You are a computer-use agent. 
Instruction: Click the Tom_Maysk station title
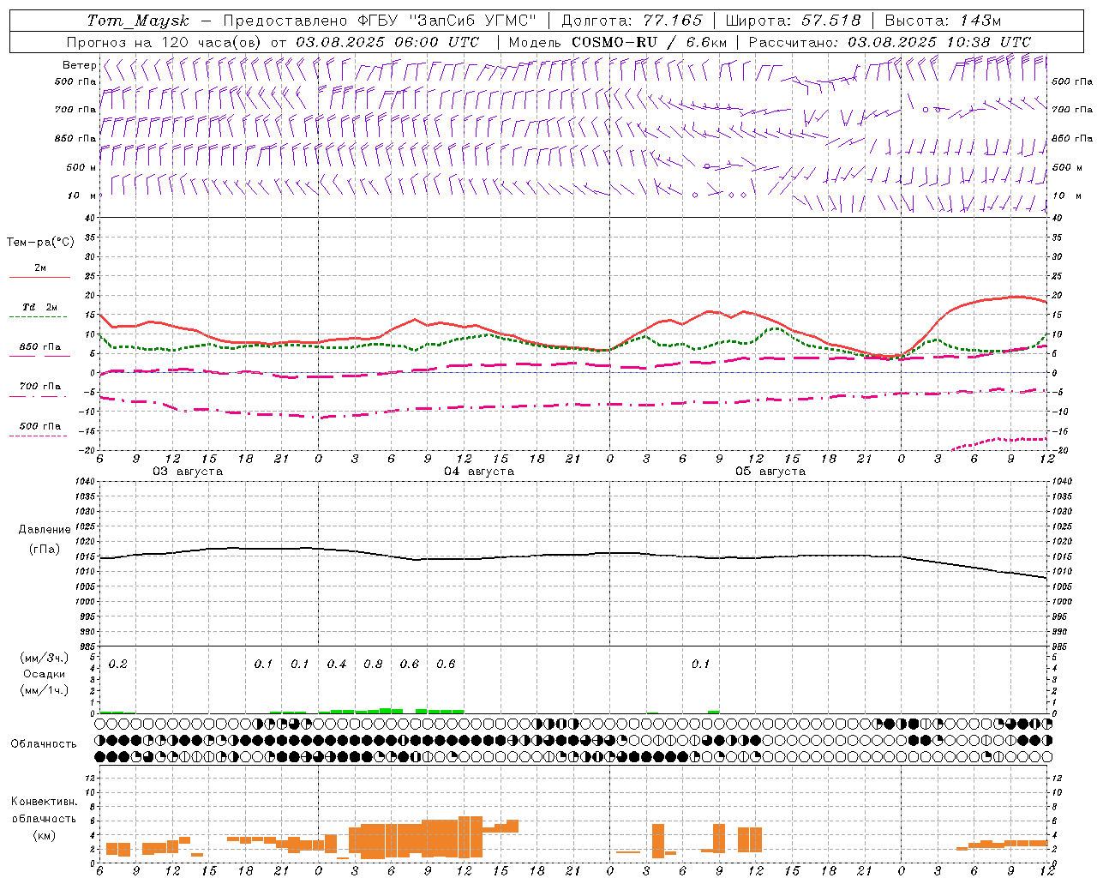pyautogui.click(x=138, y=21)
